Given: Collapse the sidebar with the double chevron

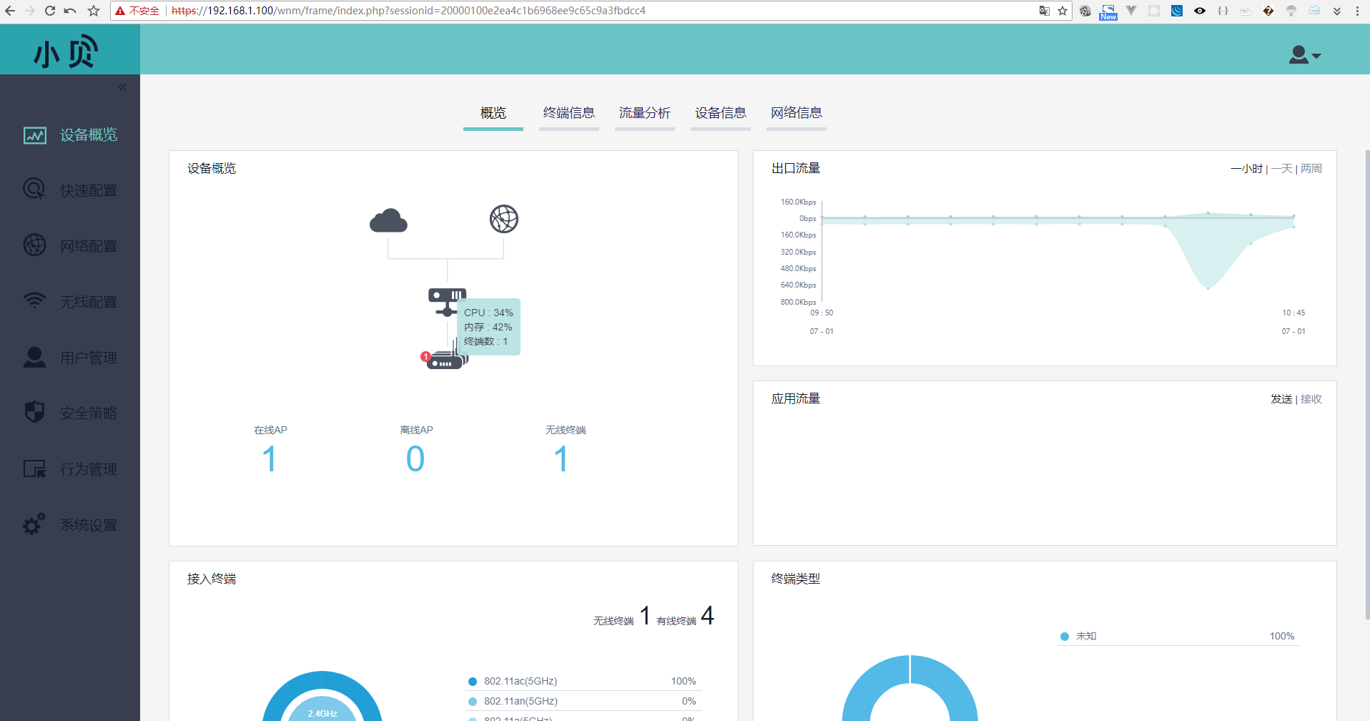Looking at the screenshot, I should 122,87.
